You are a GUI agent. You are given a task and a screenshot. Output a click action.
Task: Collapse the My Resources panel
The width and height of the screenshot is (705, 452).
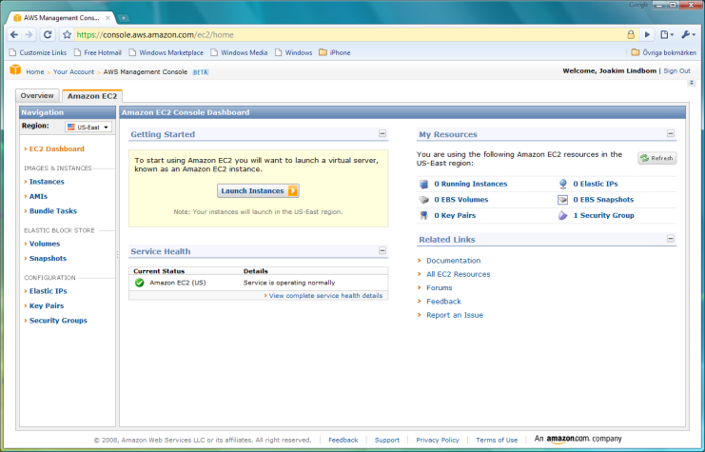[671, 133]
